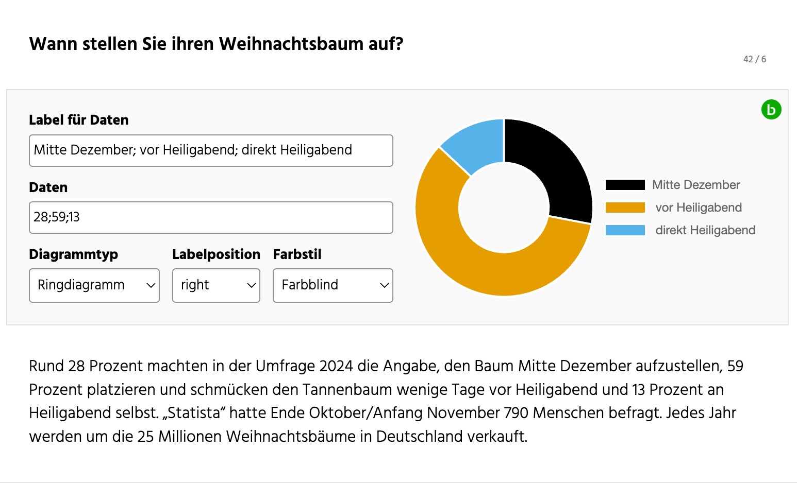Viewport: 797px width, 483px height.
Task: Open the Farbstil dropdown showing Farbblind
Action: 333,285
